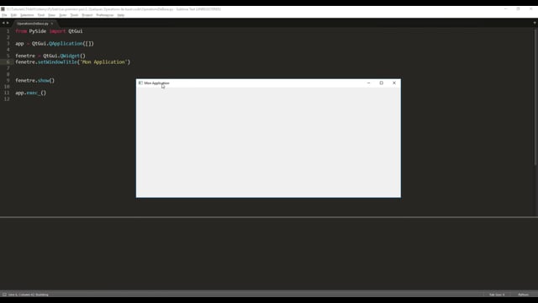
Task: Open the File menu in Sublime Text
Action: (4, 15)
